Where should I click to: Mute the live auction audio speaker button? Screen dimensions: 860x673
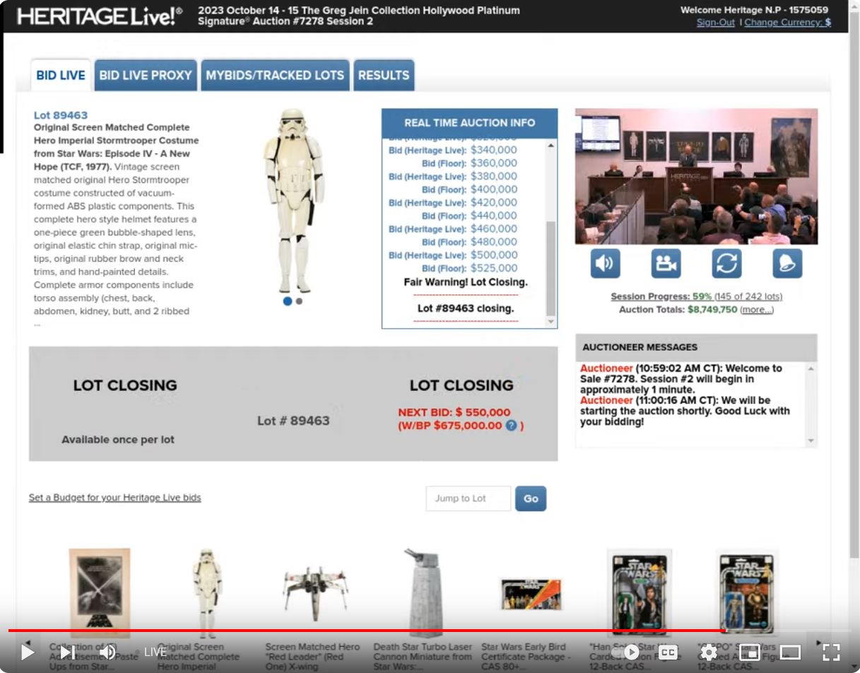[x=606, y=264]
